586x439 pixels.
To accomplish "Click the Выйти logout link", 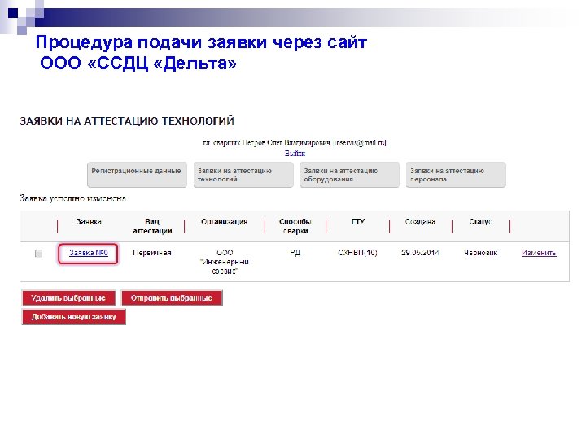I will click(x=295, y=153).
